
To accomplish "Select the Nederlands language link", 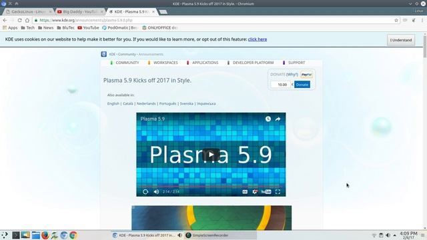I will (146, 104).
